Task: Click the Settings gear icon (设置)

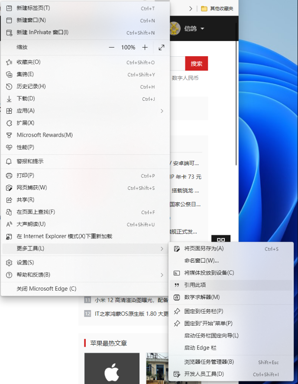Action: coord(9,263)
